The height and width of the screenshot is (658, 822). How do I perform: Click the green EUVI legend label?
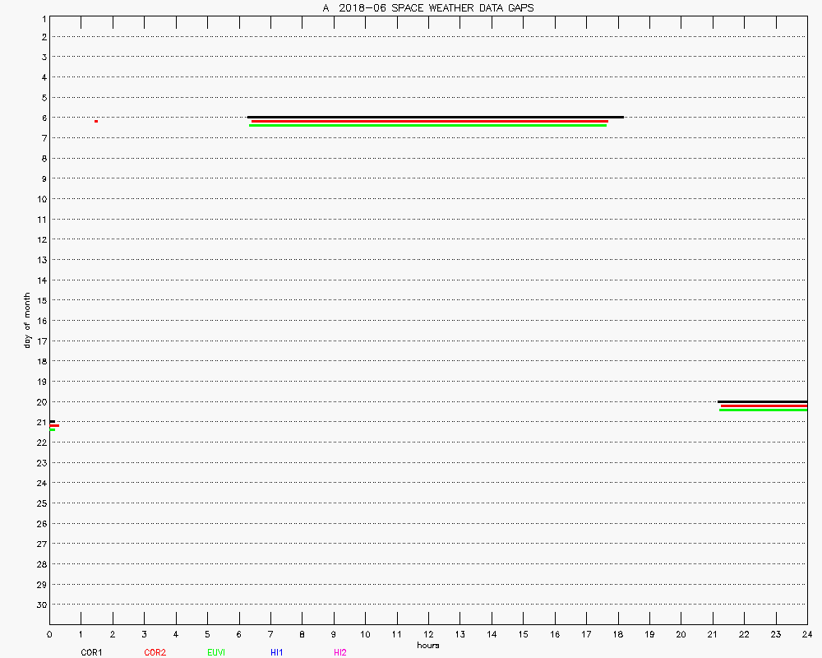(216, 652)
